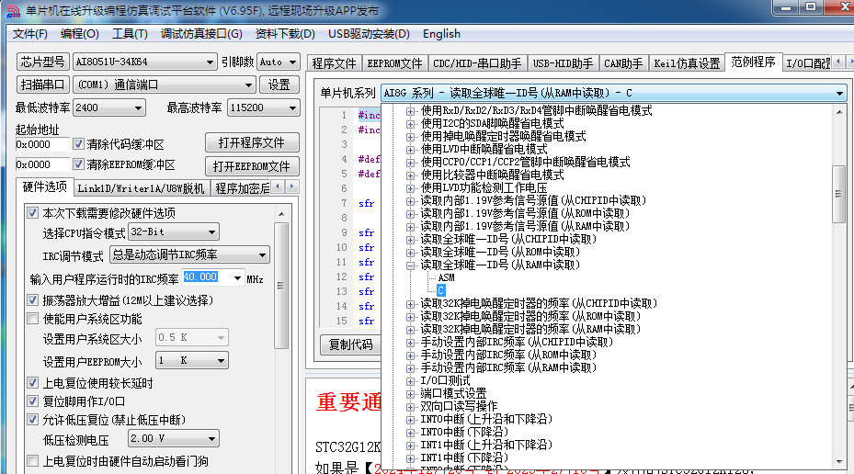The width and height of the screenshot is (854, 474).
Task: Click the 打开EEPROM文件 button
Action: point(252,166)
